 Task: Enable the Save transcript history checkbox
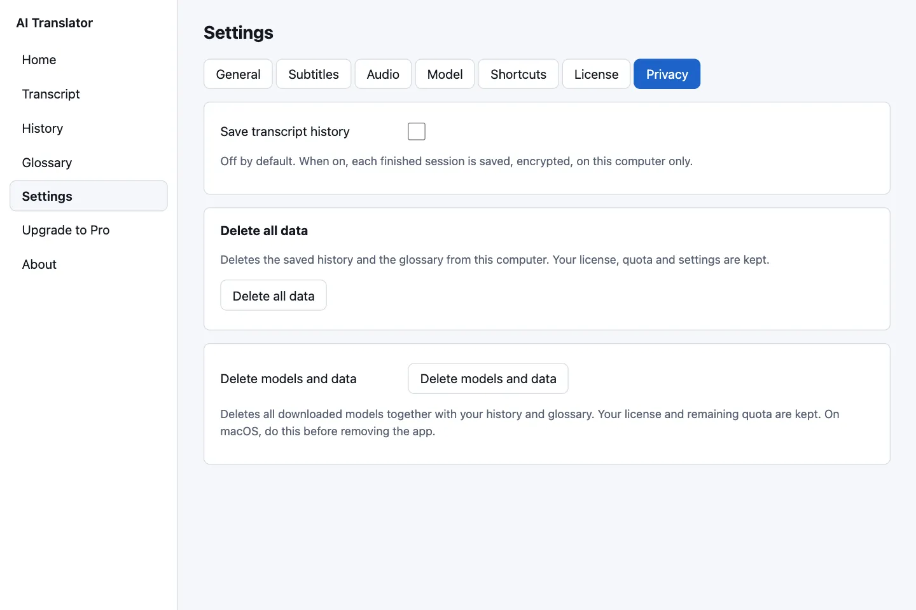click(x=417, y=132)
